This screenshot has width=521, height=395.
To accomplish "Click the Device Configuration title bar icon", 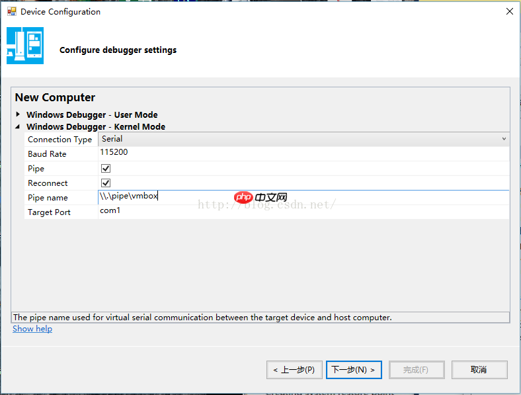I will [x=12, y=12].
